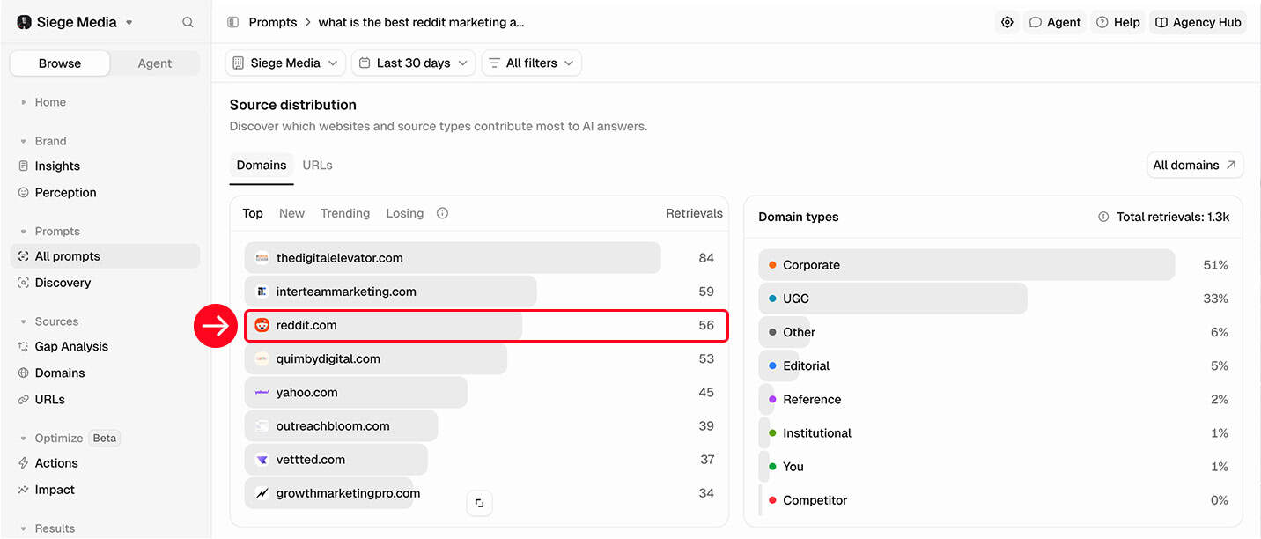This screenshot has height=539, width=1261.
Task: Select the UGC domain type bar
Action: click(892, 299)
